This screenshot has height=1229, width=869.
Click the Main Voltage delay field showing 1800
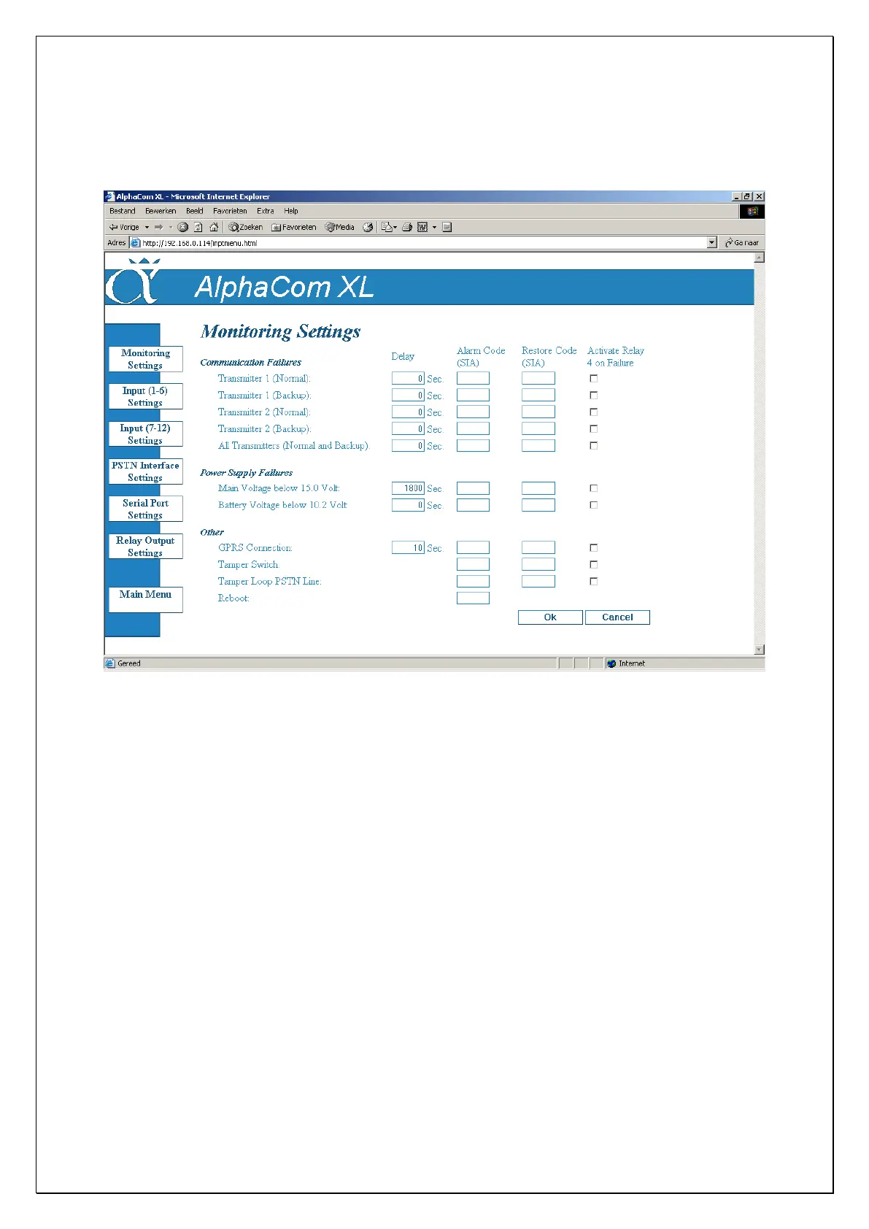(x=408, y=488)
